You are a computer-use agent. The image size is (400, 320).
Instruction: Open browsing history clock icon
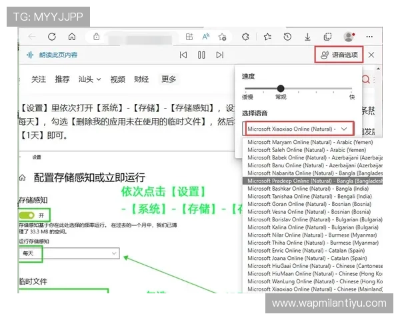pyautogui.click(x=287, y=37)
